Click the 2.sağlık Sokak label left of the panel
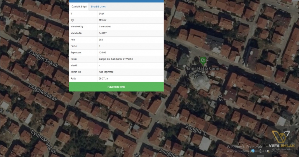 pos(43,58)
